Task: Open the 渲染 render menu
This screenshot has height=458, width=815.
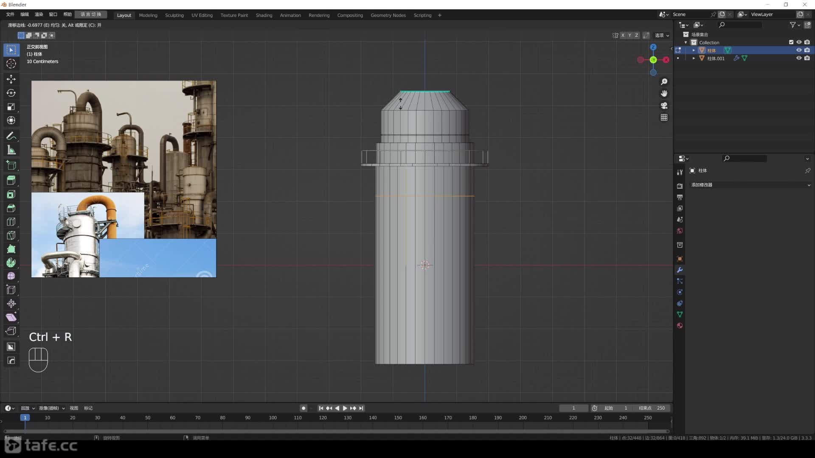Action: (x=39, y=14)
